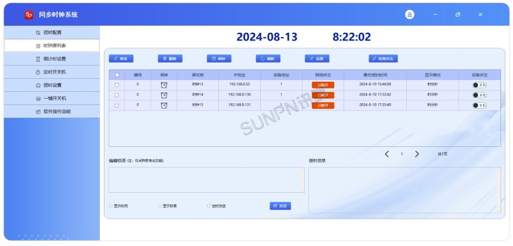The height and width of the screenshot is (246, 513).
Task: Click into the 编辑标语 text area
Action: coord(206,180)
